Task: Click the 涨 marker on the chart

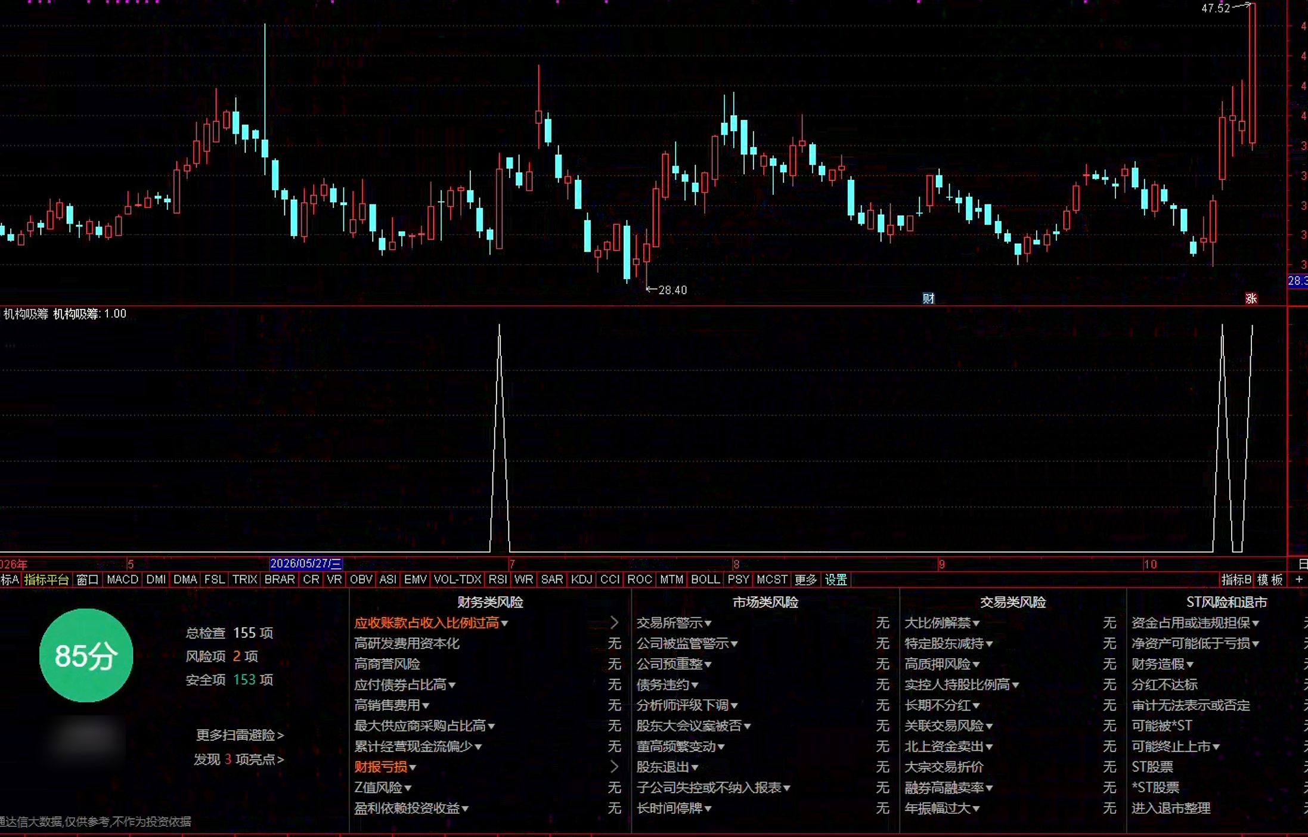Action: point(1251,298)
